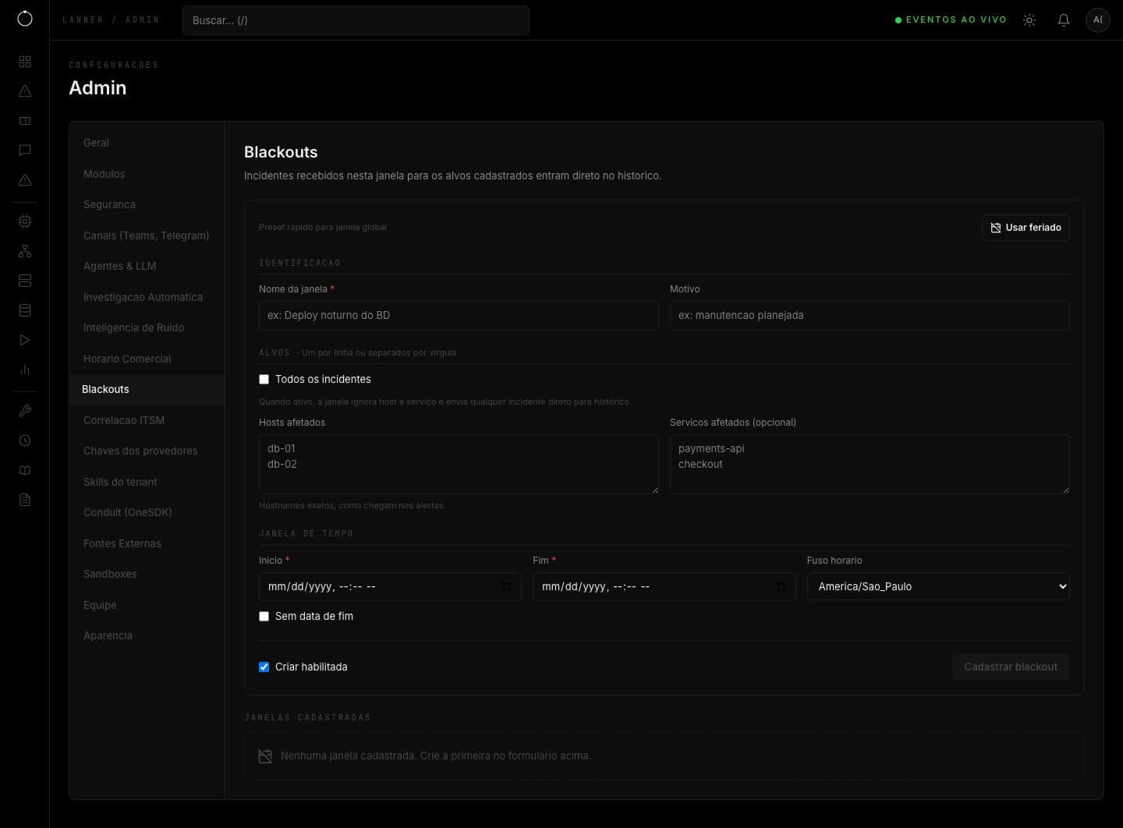Open the Inicio date picker calendar
Image resolution: width=1123 pixels, height=828 pixels.
click(x=507, y=586)
